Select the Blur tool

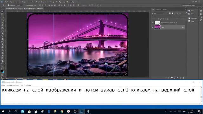(2, 44)
